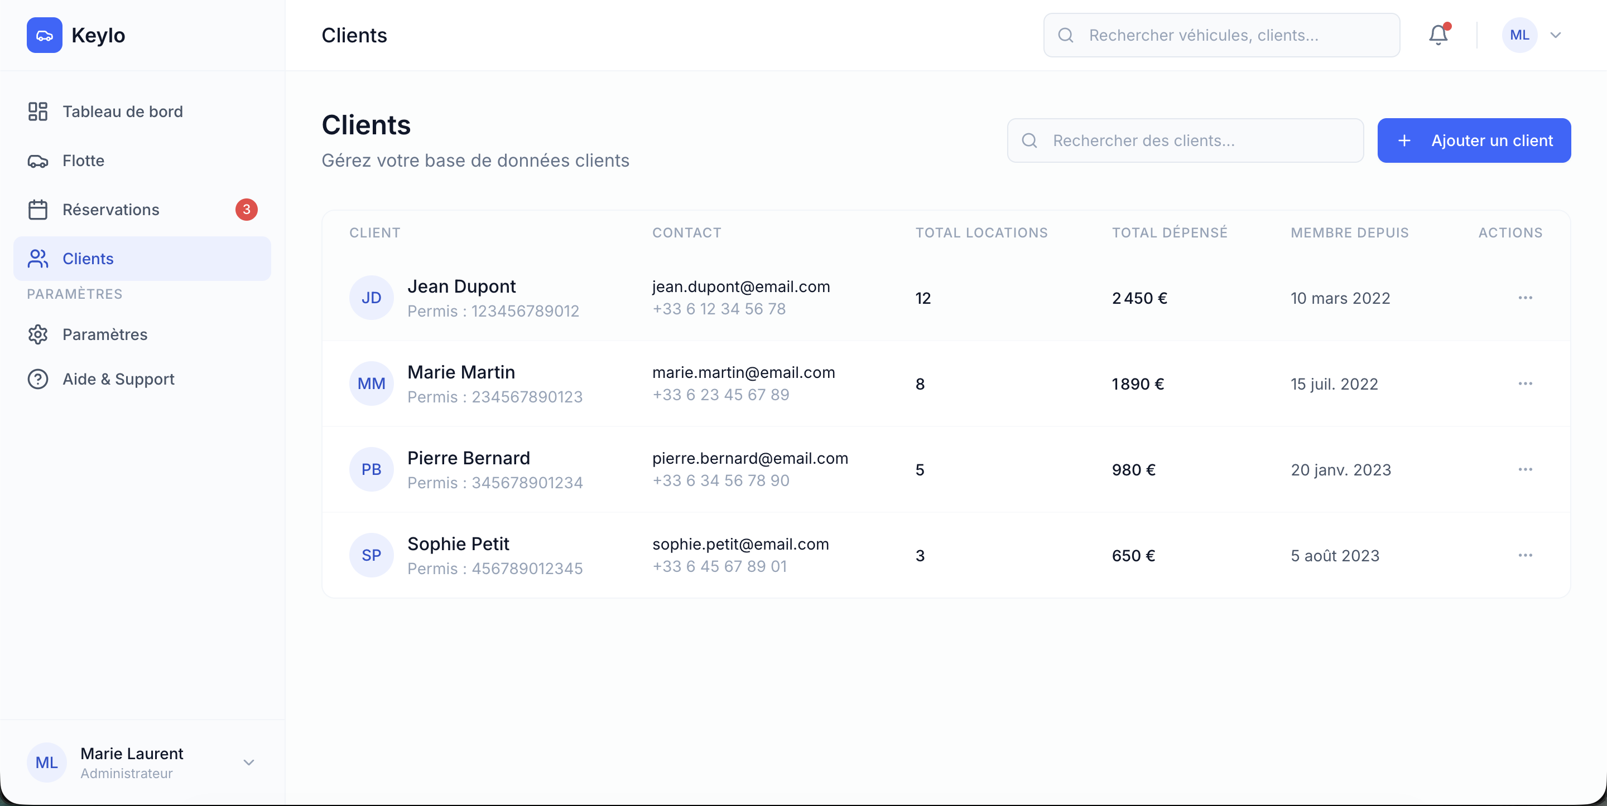Focus the Rechercher véhicules, clients search field
Screen dimensions: 1607x806
tap(1221, 36)
